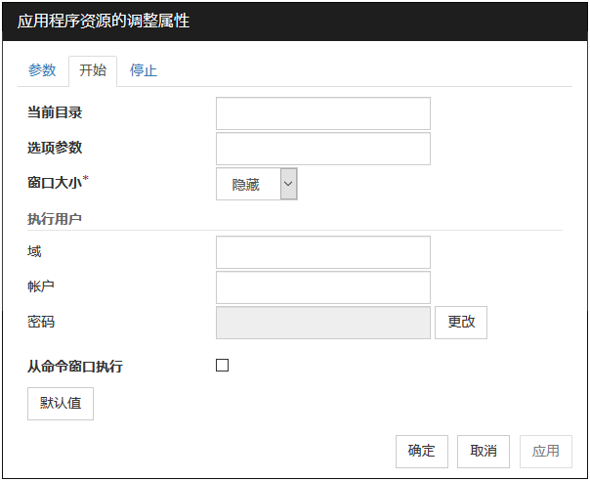Image resolution: width=590 pixels, height=481 pixels.
Task: Select the 帐户 input field
Action: [x=322, y=287]
